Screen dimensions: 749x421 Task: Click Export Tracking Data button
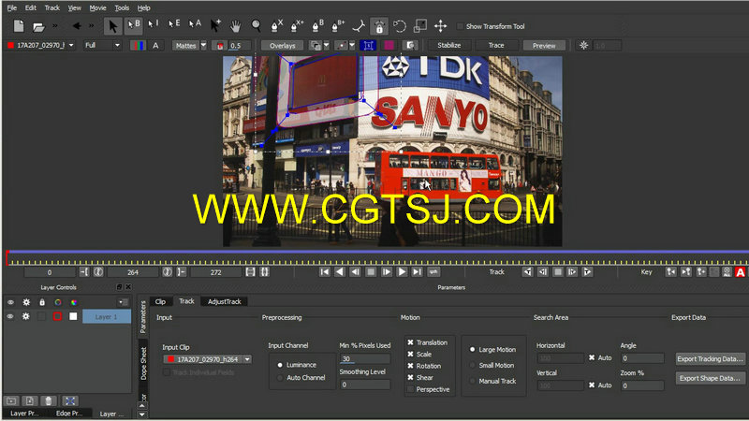coord(711,359)
